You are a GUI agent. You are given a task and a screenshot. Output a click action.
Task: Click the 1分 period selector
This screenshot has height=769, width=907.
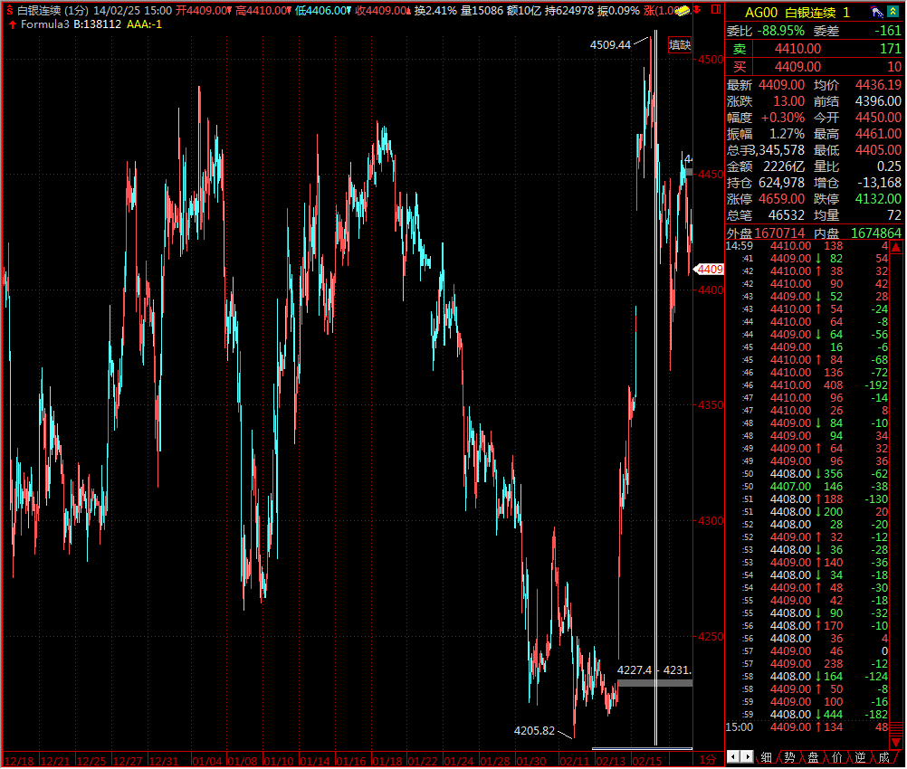tap(708, 760)
